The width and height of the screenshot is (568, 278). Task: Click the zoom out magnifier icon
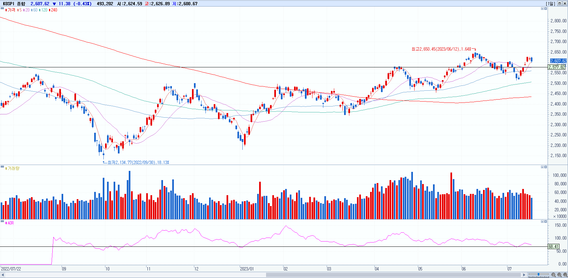554,275
